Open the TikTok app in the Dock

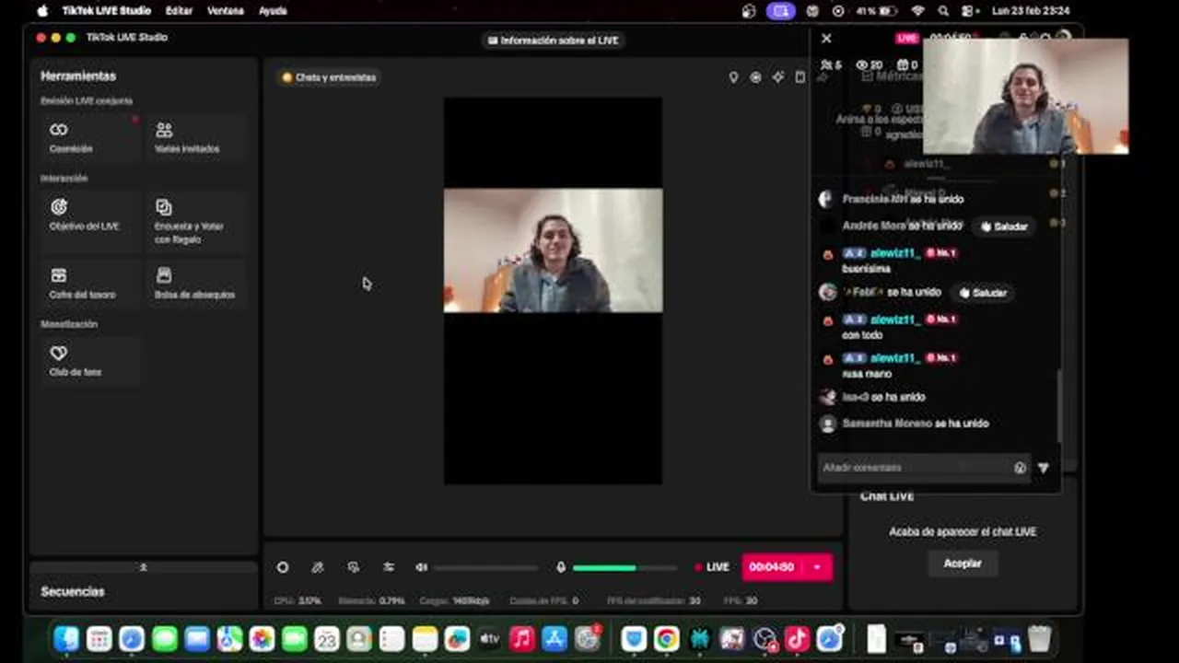click(797, 638)
